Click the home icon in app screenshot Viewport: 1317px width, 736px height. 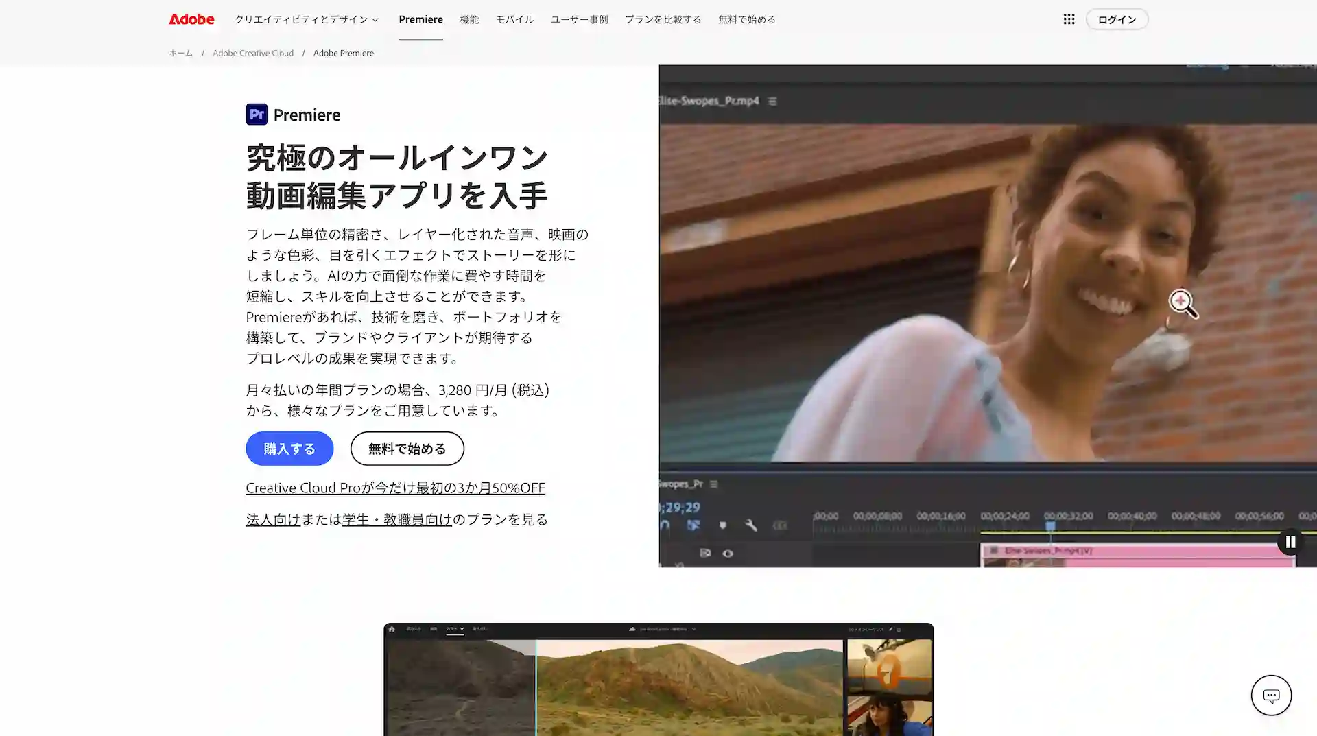point(392,628)
